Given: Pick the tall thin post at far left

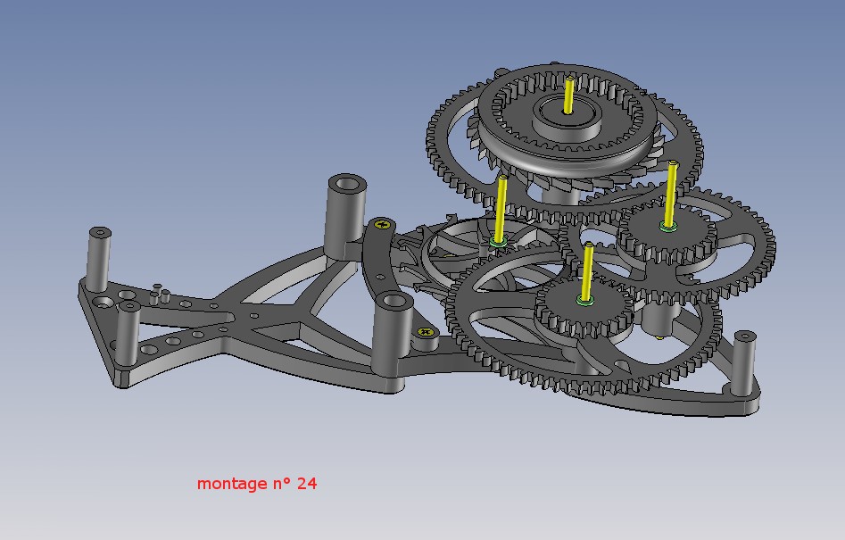Looking at the screenshot, I should [99, 260].
